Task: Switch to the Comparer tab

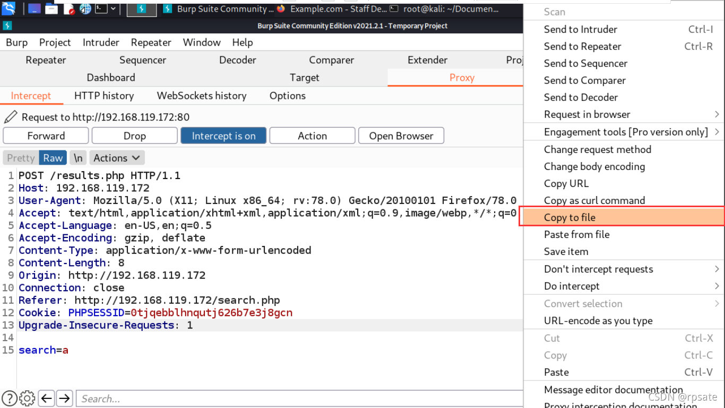Action: point(332,60)
